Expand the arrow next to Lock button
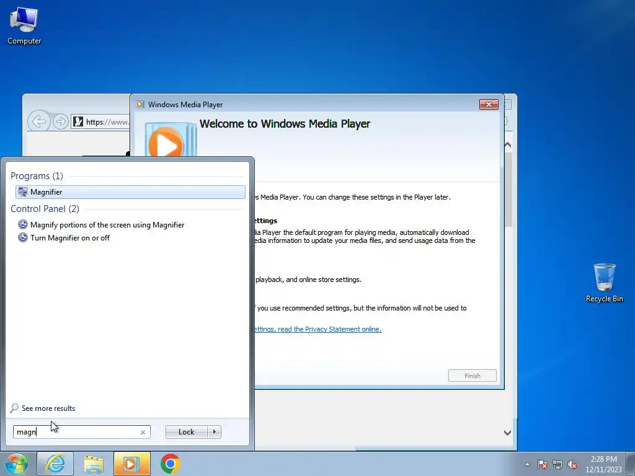Image resolution: width=635 pixels, height=476 pixels. pos(214,432)
